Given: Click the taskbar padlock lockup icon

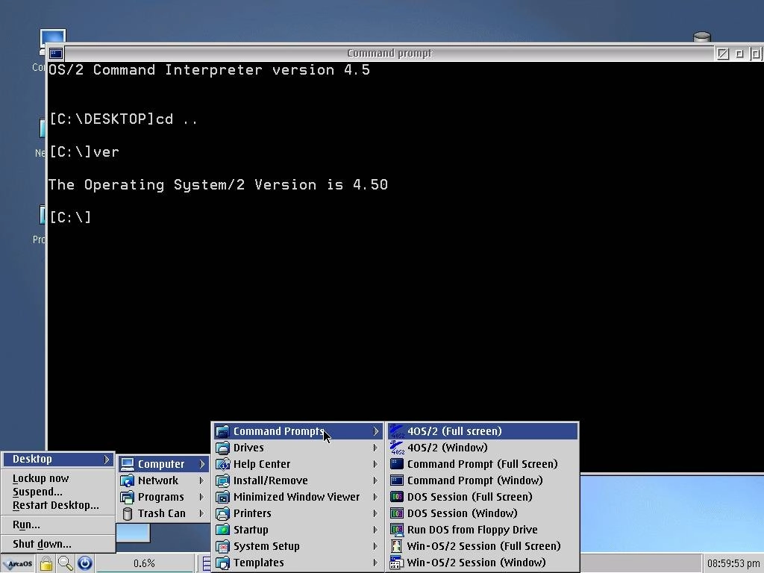Looking at the screenshot, I should [x=46, y=564].
